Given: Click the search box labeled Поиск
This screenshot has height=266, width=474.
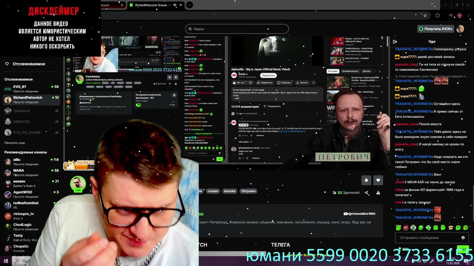Looking at the screenshot, I should (237, 29).
